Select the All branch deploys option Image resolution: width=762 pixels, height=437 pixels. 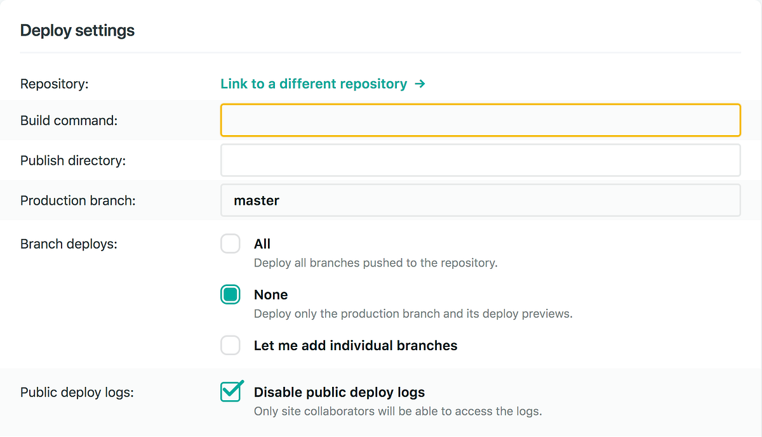click(231, 244)
